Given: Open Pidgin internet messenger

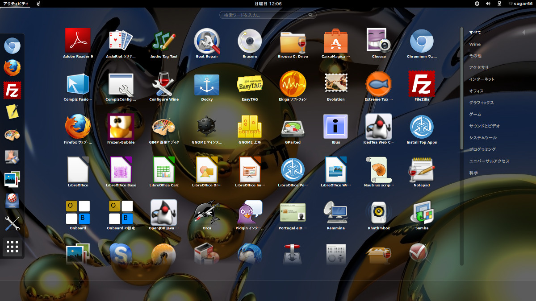Looking at the screenshot, I should click(250, 212).
